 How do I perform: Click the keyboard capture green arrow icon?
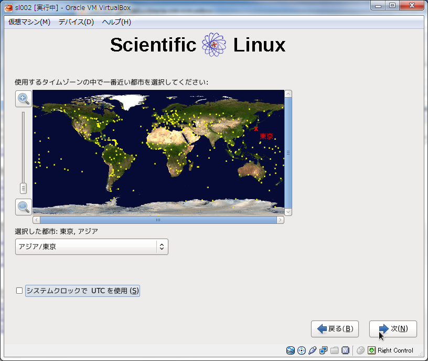[x=371, y=350]
